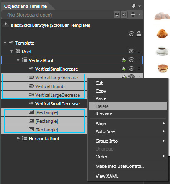Click the pancake stack thumbnail image

(x=163, y=68)
